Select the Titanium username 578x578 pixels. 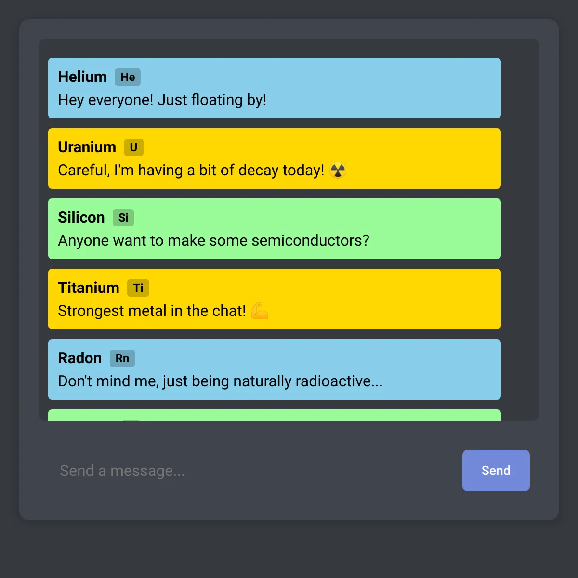pyautogui.click(x=89, y=288)
